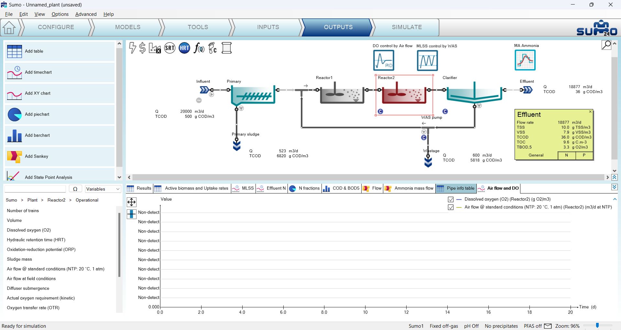
Task: Switch to the SIMULATE step tab
Action: [407, 27]
